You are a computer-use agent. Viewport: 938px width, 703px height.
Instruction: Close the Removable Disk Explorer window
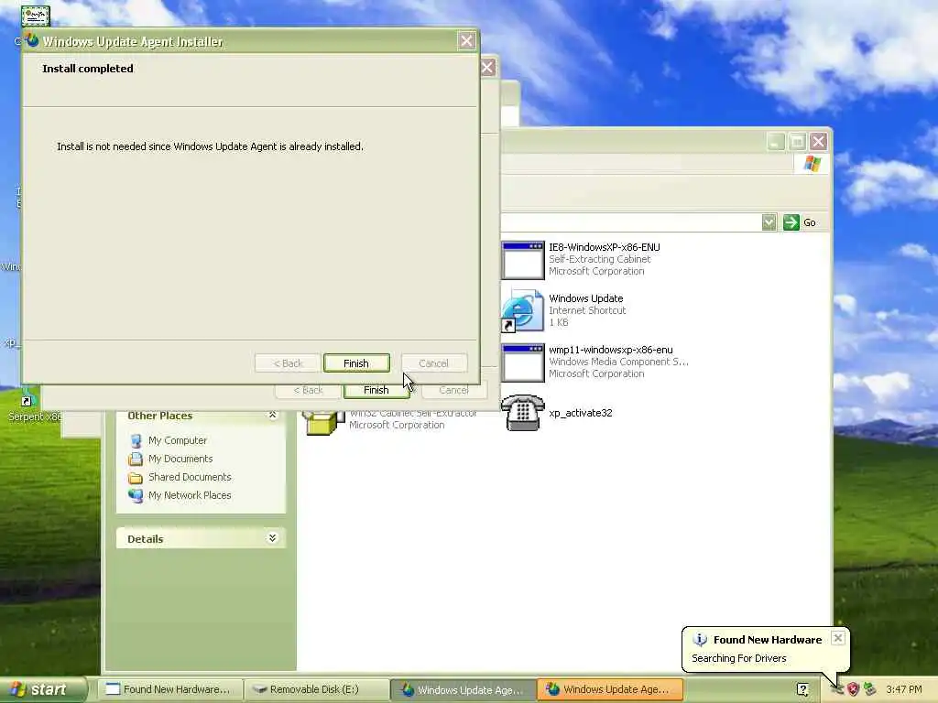point(818,142)
